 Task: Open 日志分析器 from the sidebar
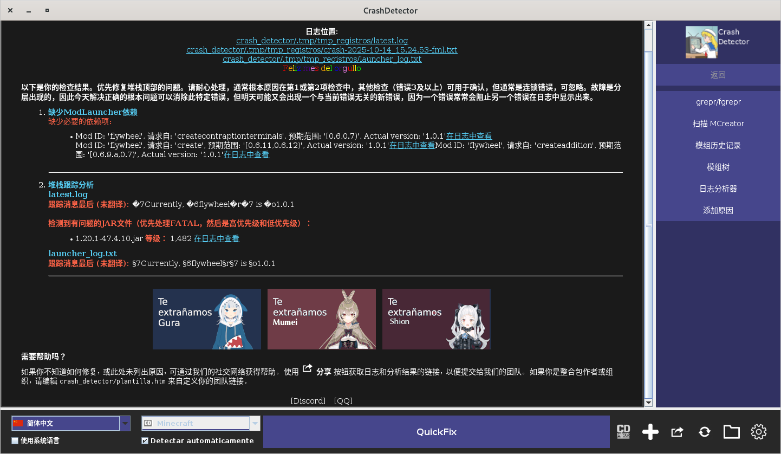pyautogui.click(x=718, y=189)
